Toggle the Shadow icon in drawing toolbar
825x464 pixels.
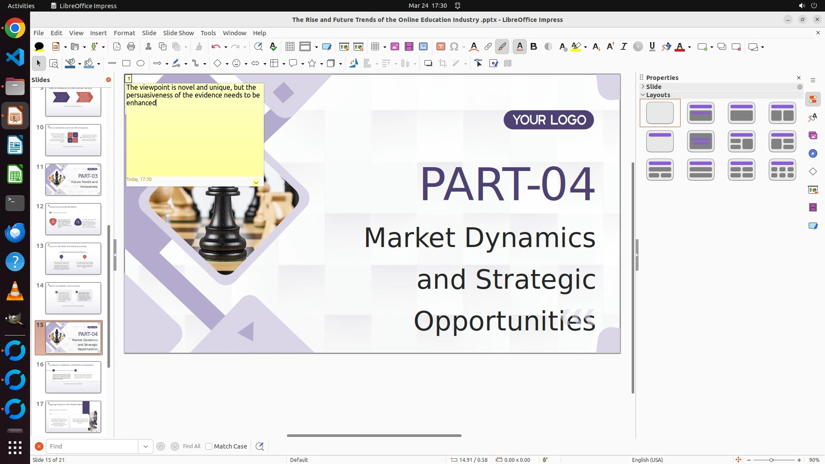pos(428,64)
